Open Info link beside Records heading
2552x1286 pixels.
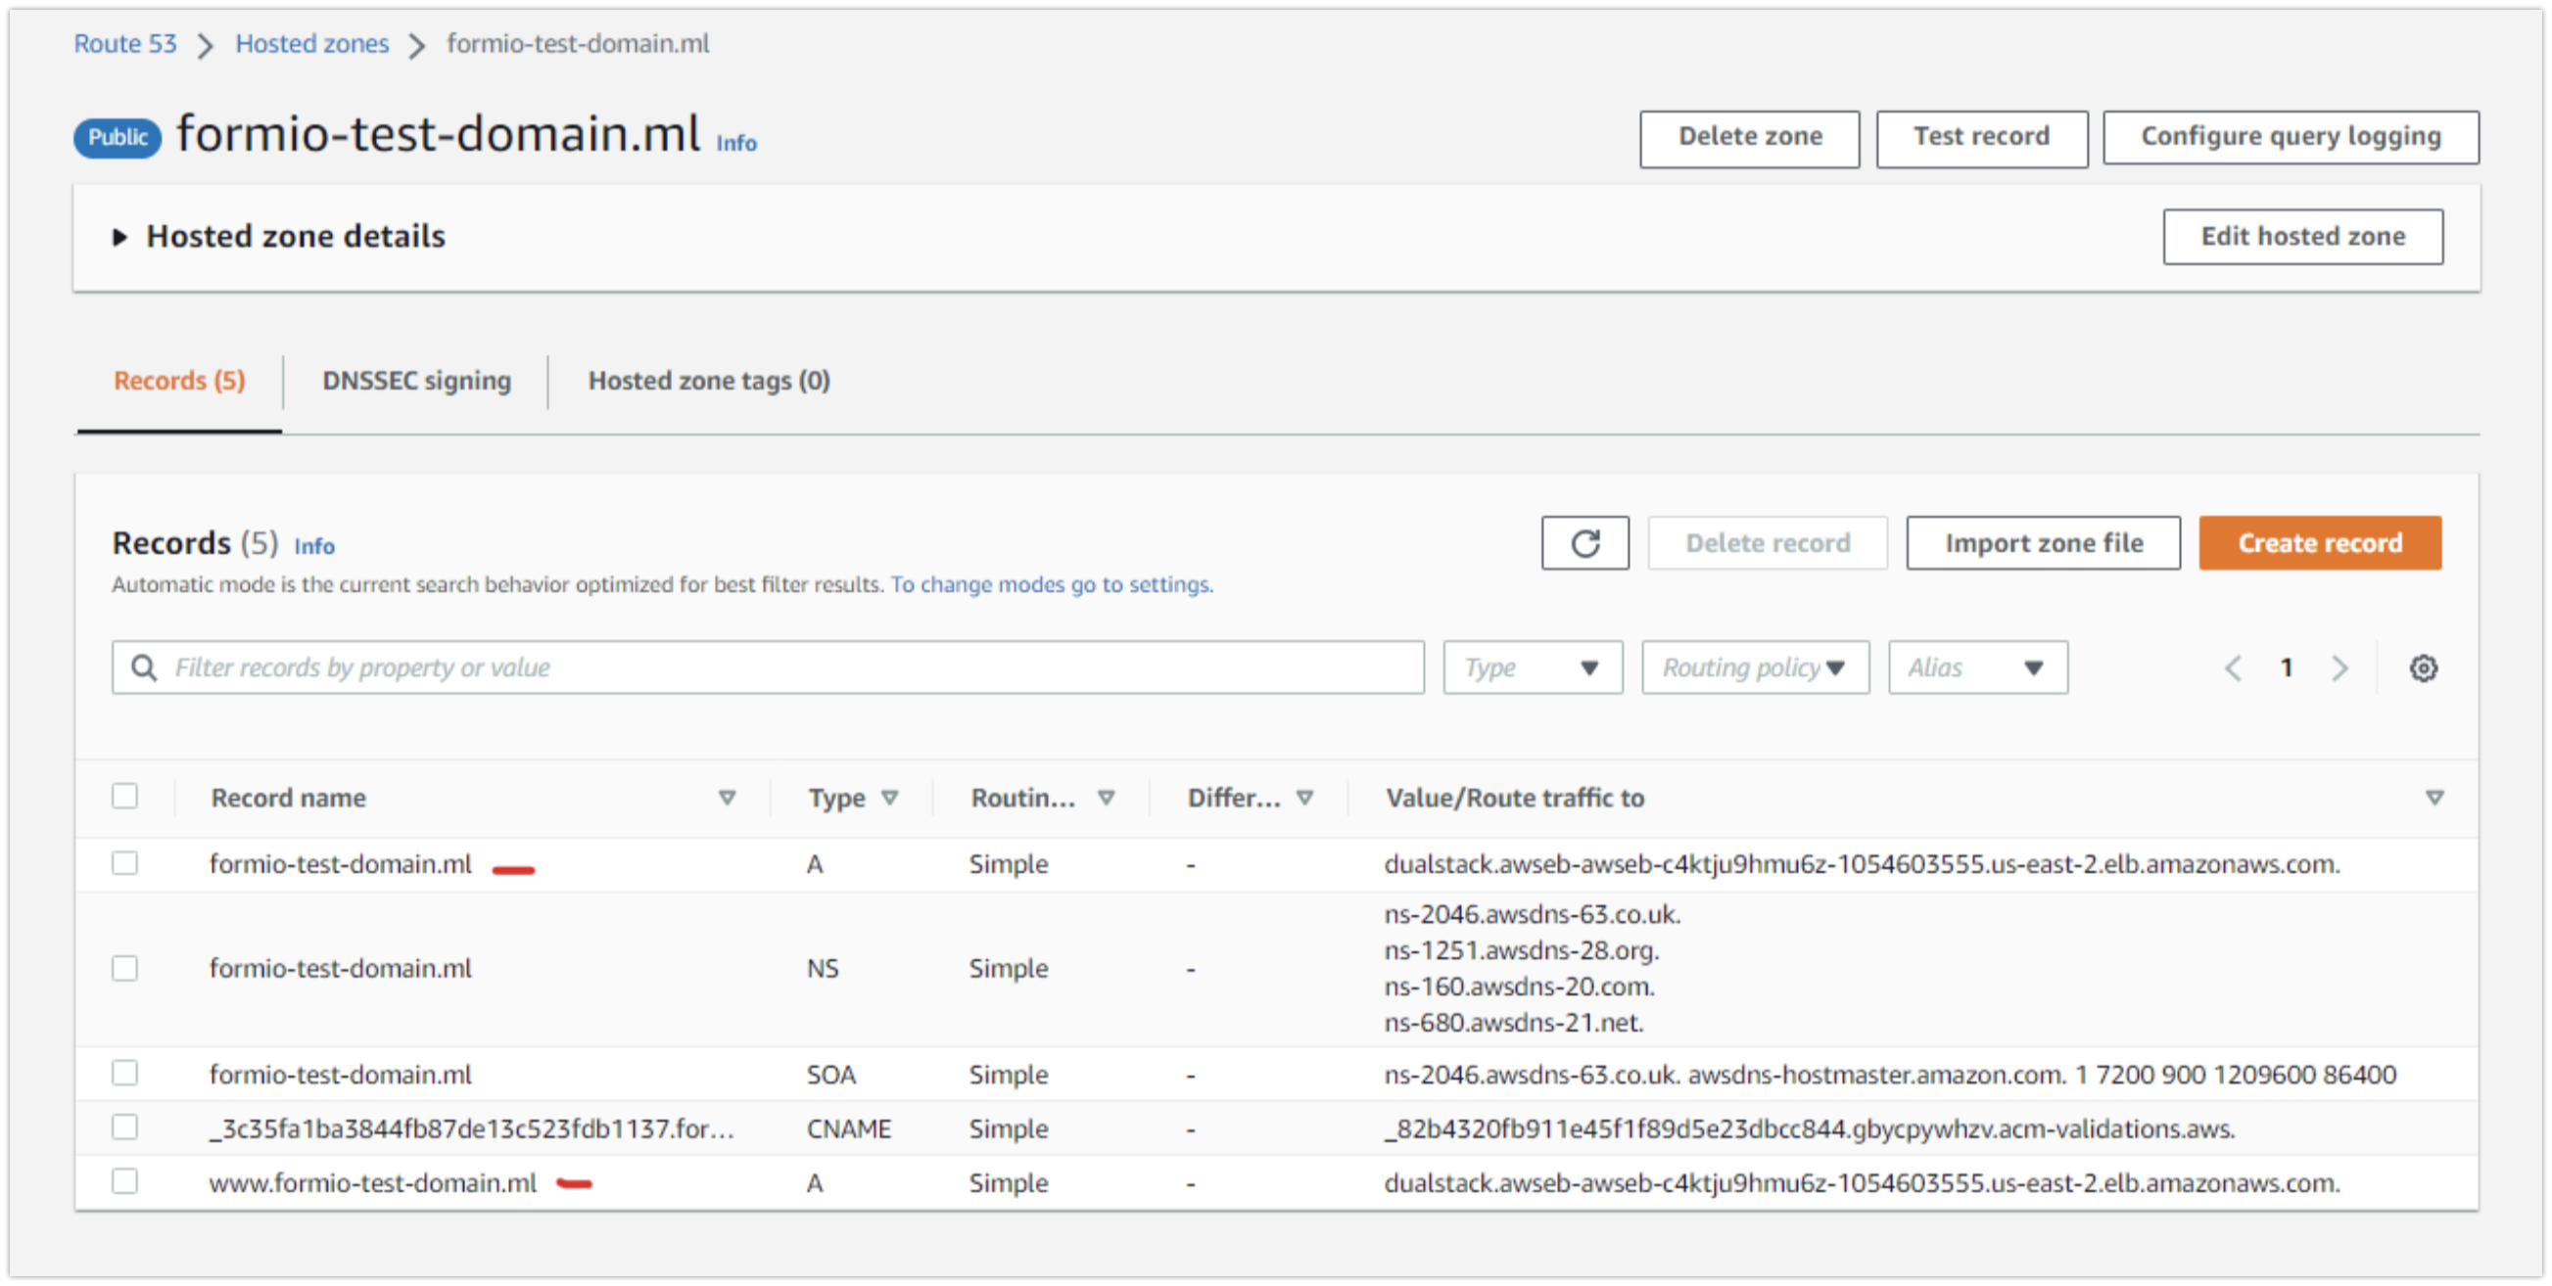pyautogui.click(x=314, y=546)
